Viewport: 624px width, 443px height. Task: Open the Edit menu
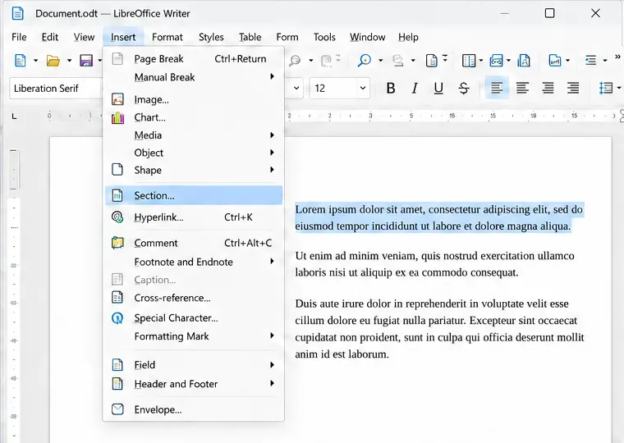[x=50, y=37]
